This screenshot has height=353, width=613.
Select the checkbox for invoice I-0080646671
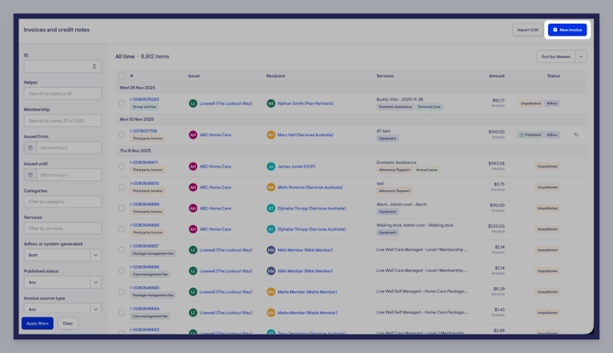pos(122,166)
